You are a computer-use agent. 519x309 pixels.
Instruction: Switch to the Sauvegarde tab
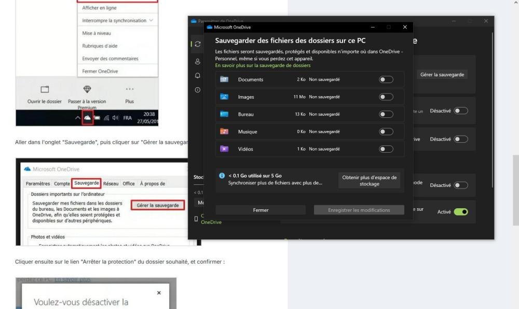click(x=86, y=183)
